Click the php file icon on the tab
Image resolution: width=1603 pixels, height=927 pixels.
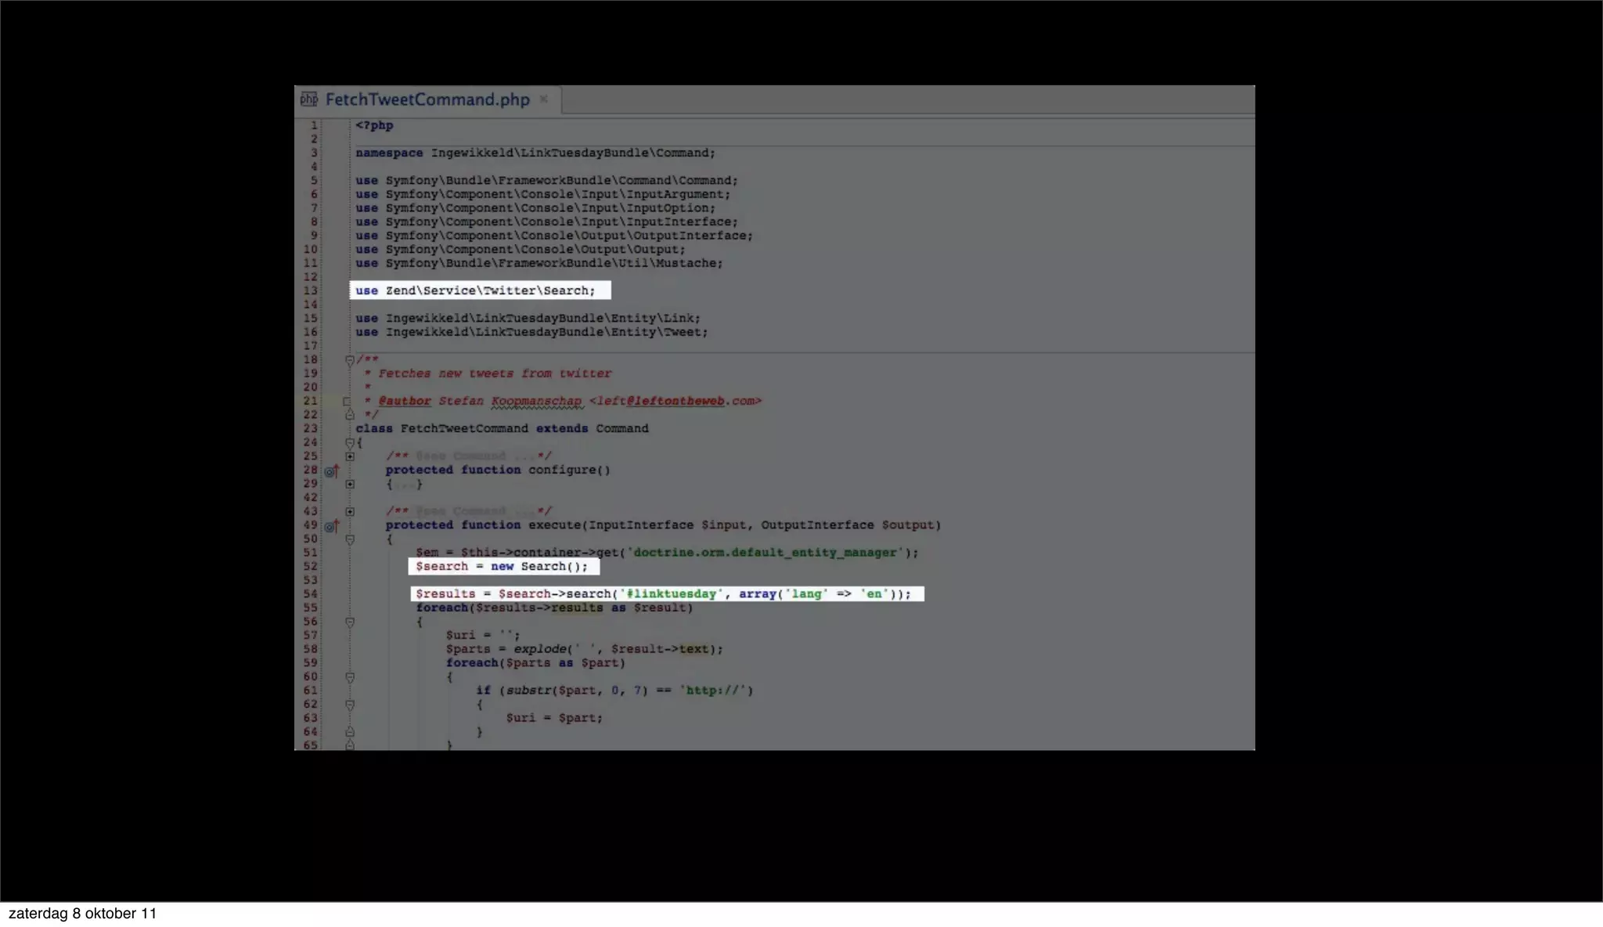(309, 99)
